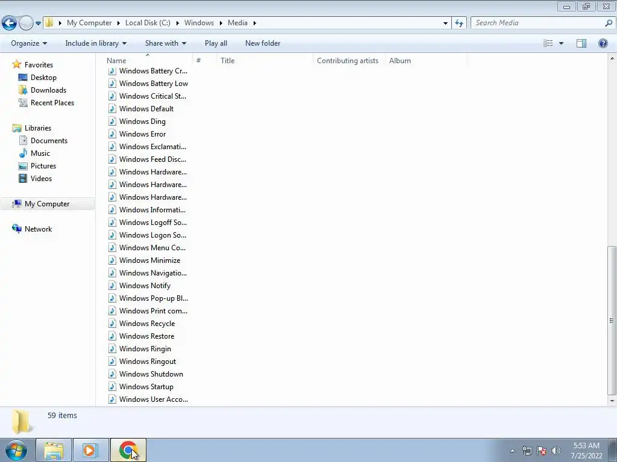Click the Windows Ringin file icon

(x=112, y=348)
